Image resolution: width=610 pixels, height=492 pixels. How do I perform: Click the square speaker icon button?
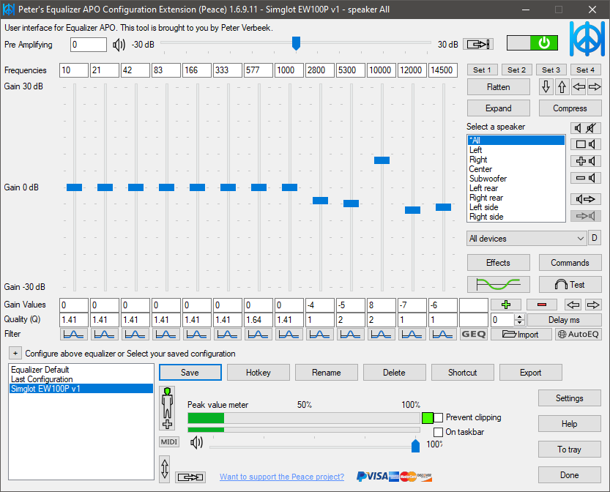pyautogui.click(x=586, y=145)
